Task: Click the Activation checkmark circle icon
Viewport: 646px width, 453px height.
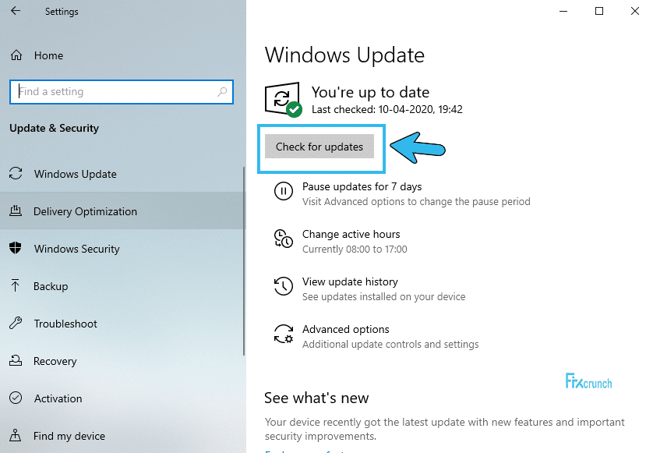Action: click(x=16, y=398)
